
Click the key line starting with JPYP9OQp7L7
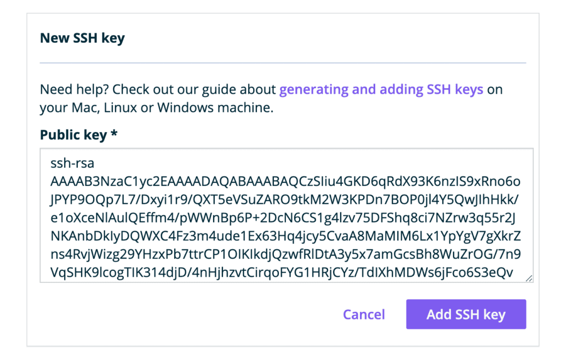285,199
